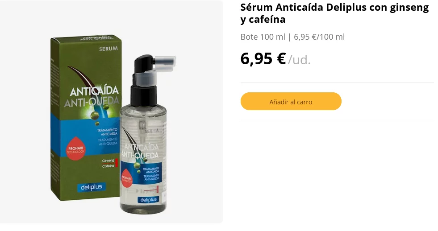Click the deliplus logo on the green box
This screenshot has width=438, height=231.
(x=92, y=187)
